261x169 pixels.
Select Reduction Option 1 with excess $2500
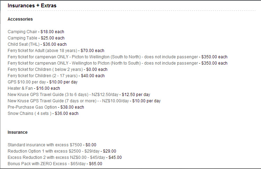(54, 151)
